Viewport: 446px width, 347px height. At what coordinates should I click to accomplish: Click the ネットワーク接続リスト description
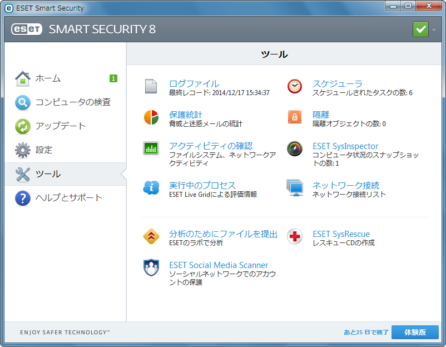(x=349, y=195)
